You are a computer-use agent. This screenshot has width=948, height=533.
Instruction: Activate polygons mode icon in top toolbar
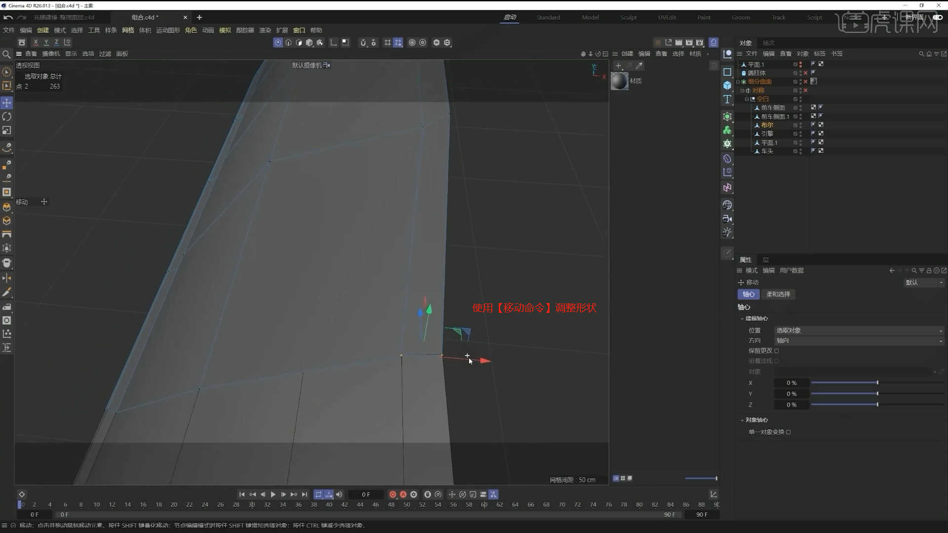[299, 42]
